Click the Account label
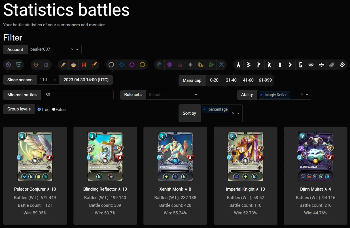Screen dimensions: 350x228 tap(15, 50)
